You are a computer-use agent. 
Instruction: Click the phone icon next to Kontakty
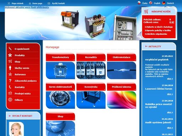(10, 87)
